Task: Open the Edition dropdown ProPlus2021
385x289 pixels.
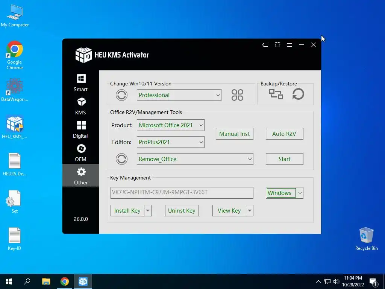Action: tap(170, 142)
